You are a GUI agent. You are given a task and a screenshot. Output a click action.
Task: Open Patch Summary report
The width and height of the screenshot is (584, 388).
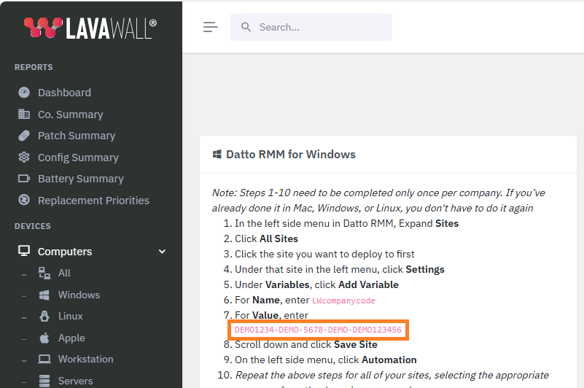coord(77,136)
